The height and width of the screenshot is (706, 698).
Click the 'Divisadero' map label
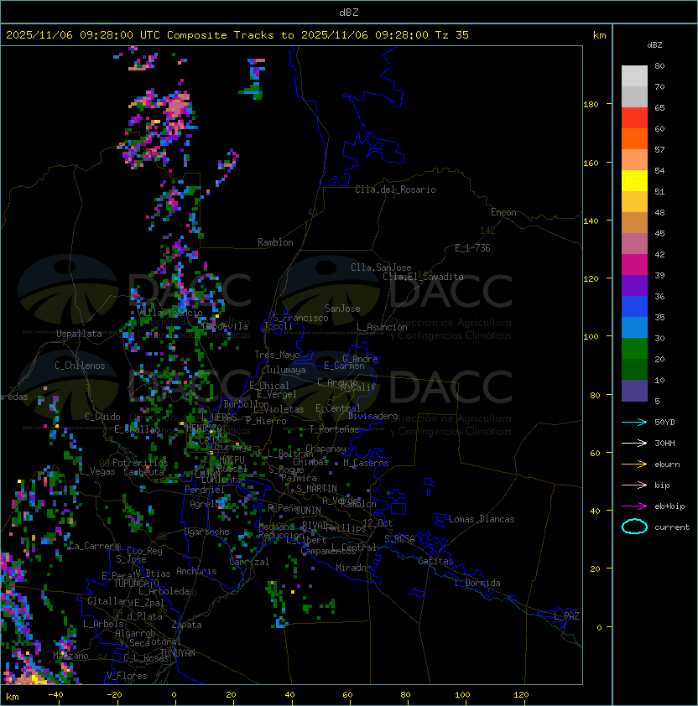point(373,416)
